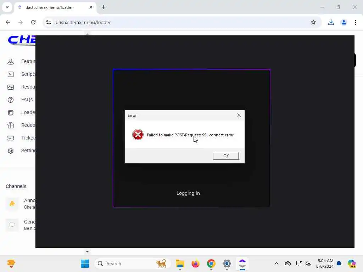The width and height of the screenshot is (363, 272).
Task: Bookmark this page with the star
Action: 313,22
